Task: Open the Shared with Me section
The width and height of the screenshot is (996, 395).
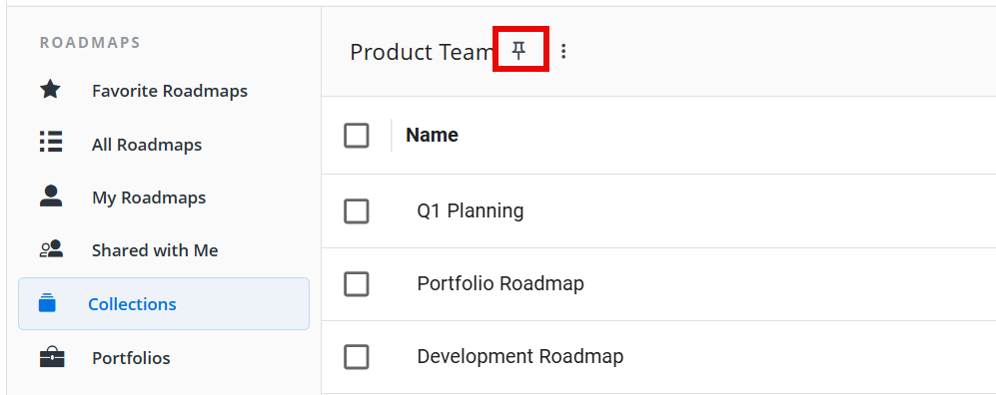Action: point(155,250)
